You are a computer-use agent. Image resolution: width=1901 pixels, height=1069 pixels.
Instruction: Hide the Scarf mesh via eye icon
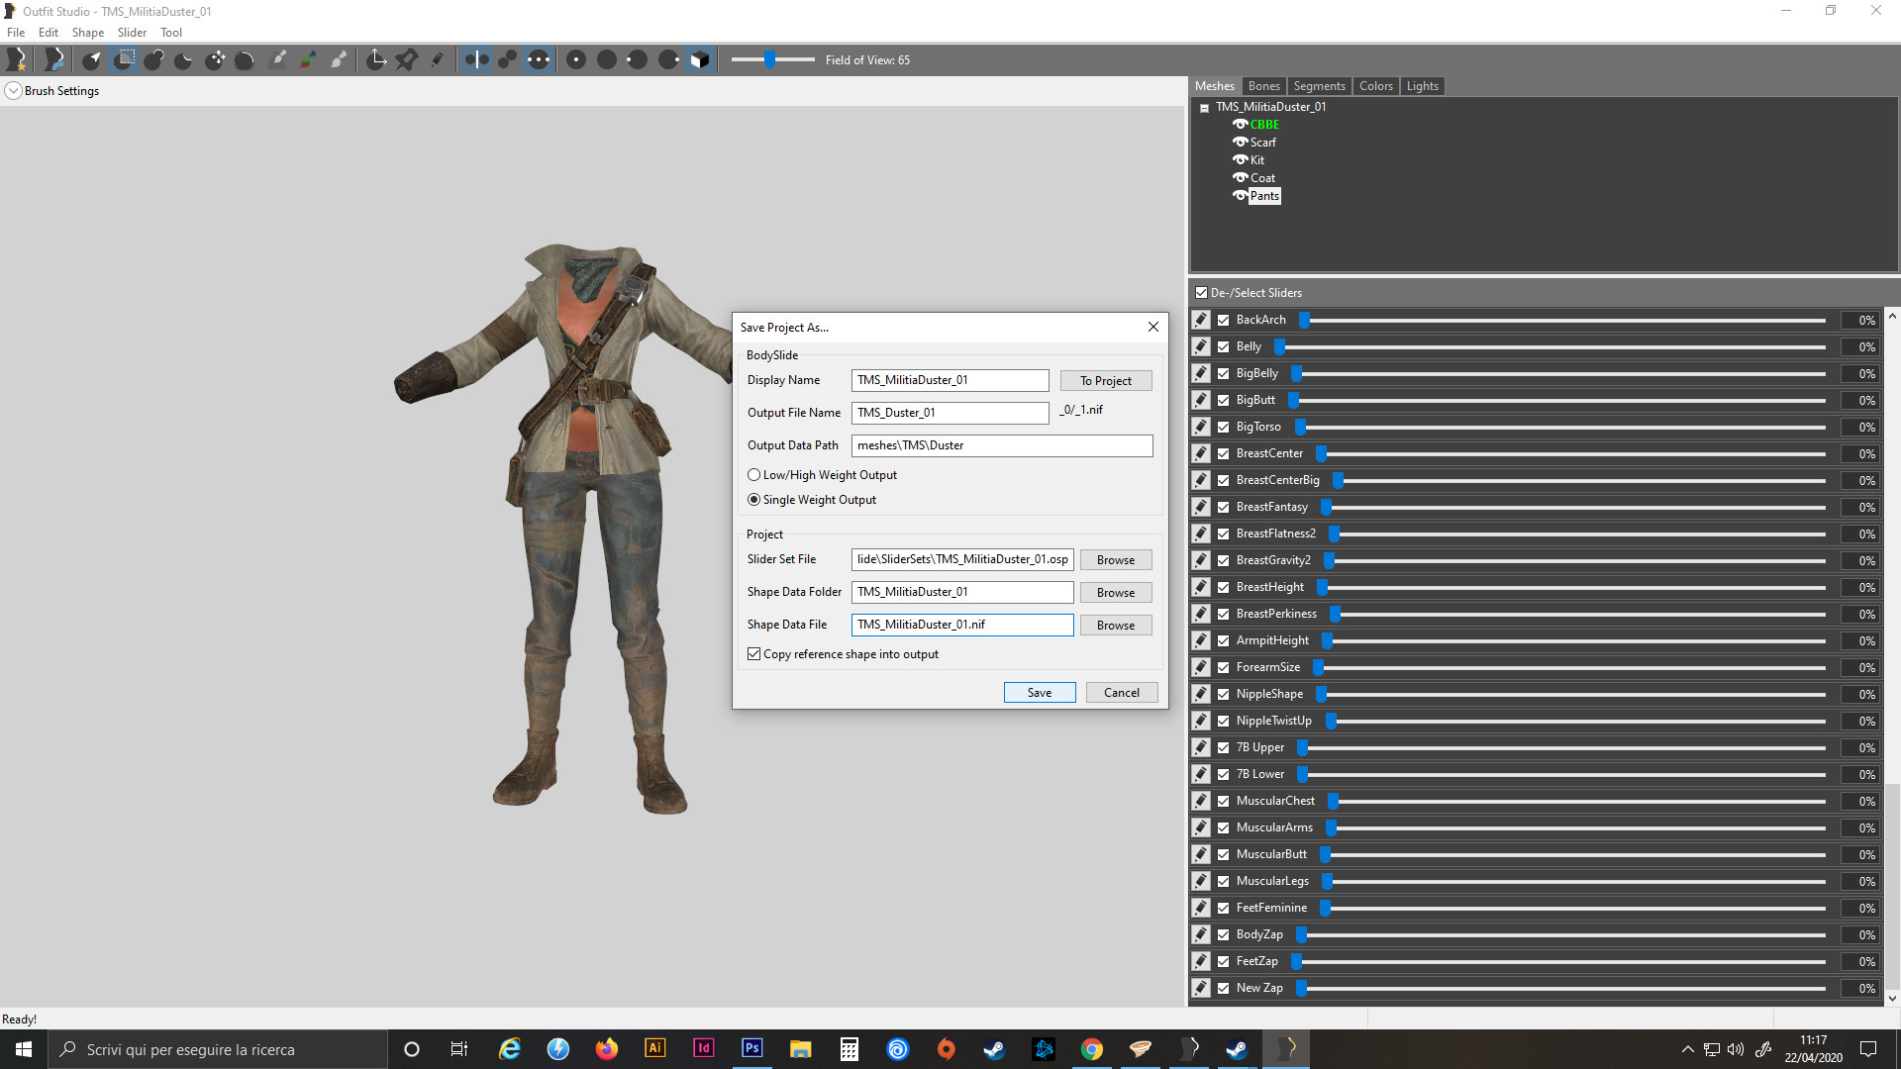point(1240,143)
